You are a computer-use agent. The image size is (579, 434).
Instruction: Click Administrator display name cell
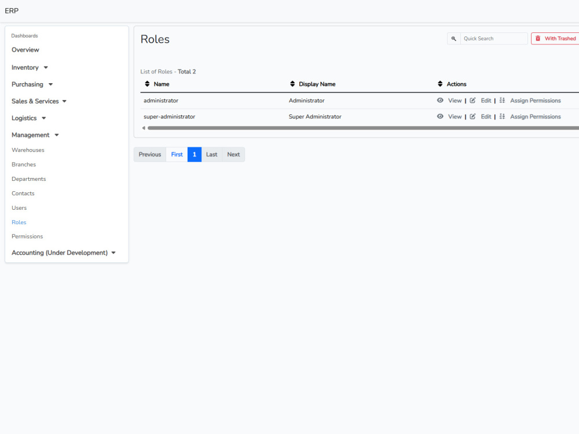(x=306, y=101)
